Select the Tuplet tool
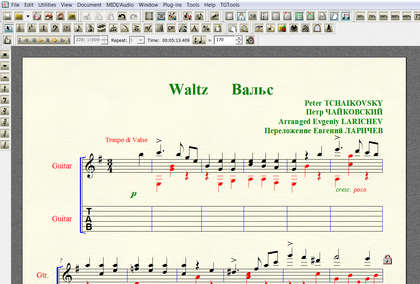 (113, 28)
